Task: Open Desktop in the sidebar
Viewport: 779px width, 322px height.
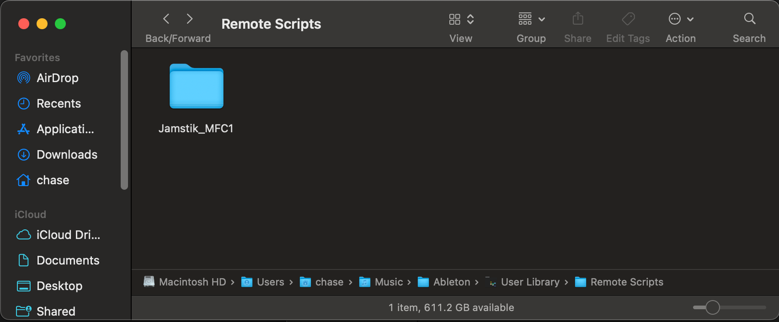Action: 59,286
